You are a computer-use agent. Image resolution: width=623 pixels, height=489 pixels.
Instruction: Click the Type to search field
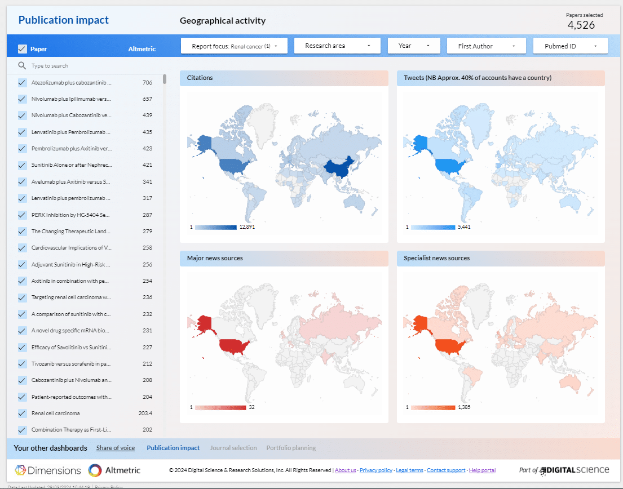coord(90,66)
